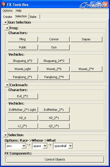This screenshot has width=110, height=167.
Task: Collapse the Cockroach section
Action: coord(7,85)
